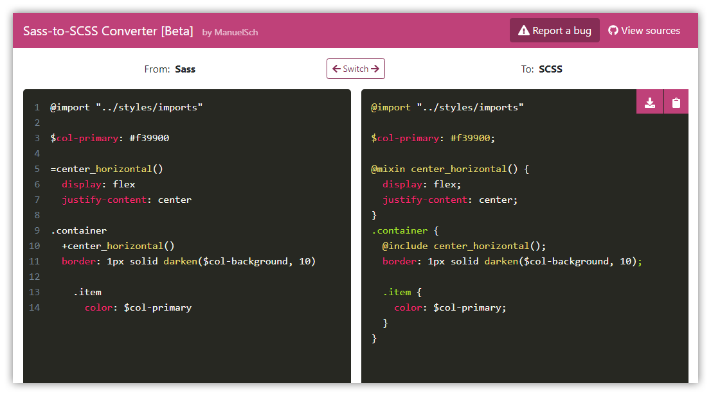Download the converted SCSS file
The width and height of the screenshot is (711, 396).
coord(650,102)
